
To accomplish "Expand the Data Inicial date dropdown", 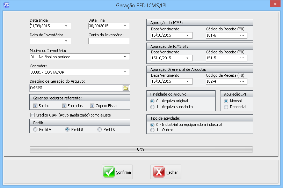I will pos(66,26).
